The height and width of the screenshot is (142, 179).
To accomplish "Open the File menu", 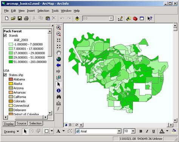I will pos(6,11).
